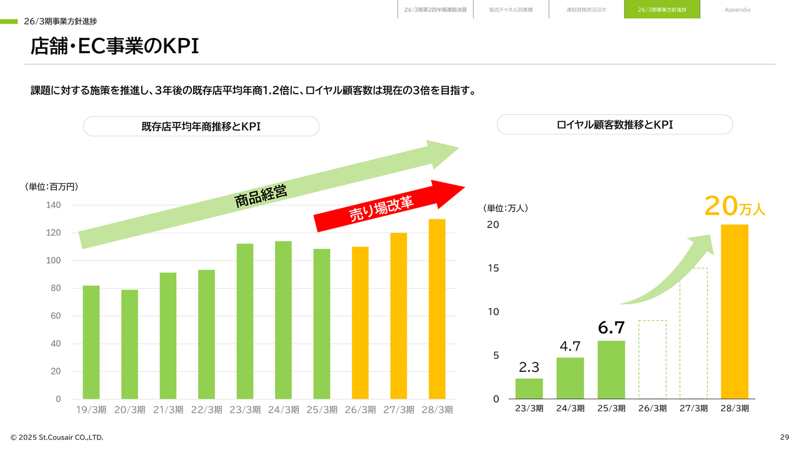
Task: Select the 既存店平均年商推移とKPI label box
Action: pos(201,126)
